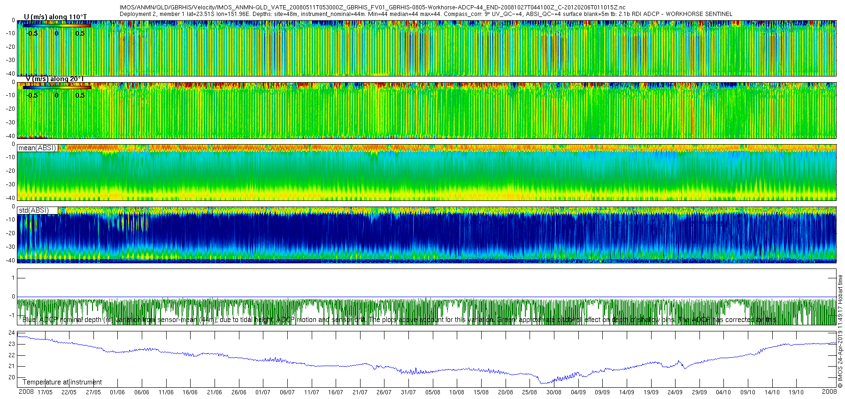
Task: Select the 'U (m/s) along 110°T' label
Action: 55,17
